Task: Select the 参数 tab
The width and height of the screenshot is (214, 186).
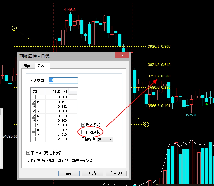Action: (x=41, y=66)
